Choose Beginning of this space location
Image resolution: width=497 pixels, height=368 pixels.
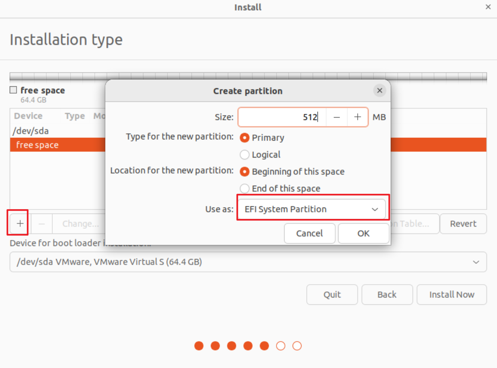244,172
